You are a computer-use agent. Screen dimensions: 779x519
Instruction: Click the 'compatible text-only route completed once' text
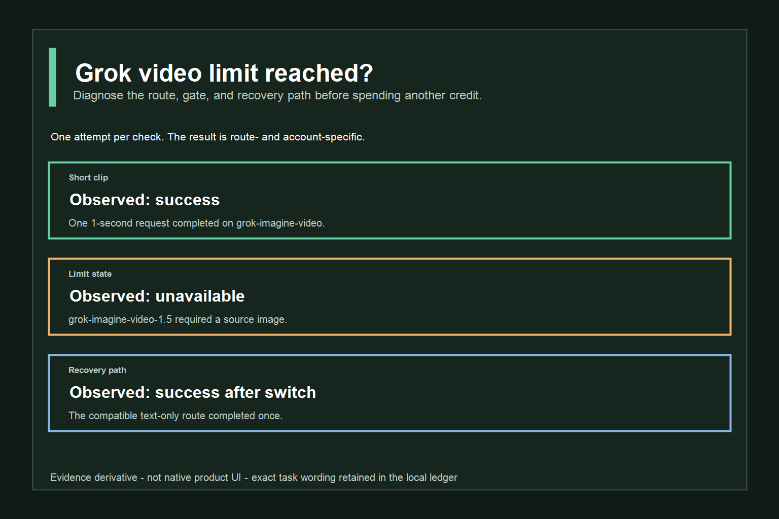click(175, 416)
